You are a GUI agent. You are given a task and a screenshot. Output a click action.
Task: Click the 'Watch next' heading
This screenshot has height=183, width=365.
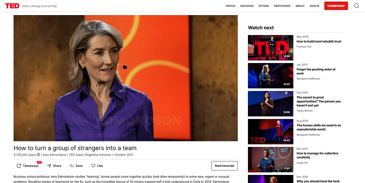pyautogui.click(x=261, y=28)
